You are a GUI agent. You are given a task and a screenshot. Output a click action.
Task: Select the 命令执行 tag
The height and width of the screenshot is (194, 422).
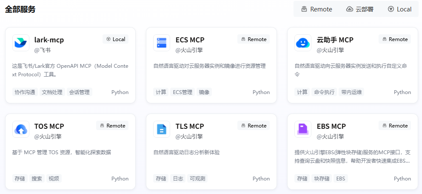(324, 92)
